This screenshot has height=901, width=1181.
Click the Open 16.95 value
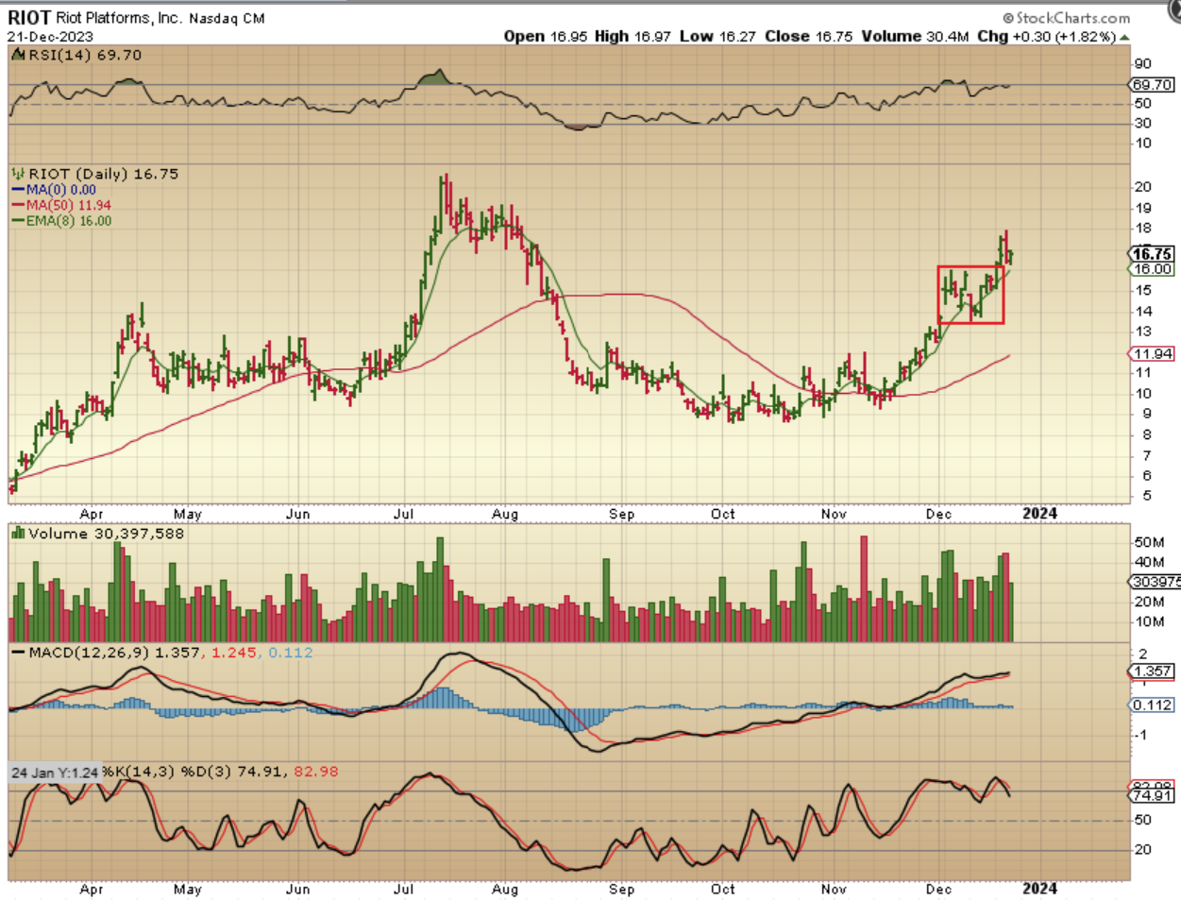point(545,36)
